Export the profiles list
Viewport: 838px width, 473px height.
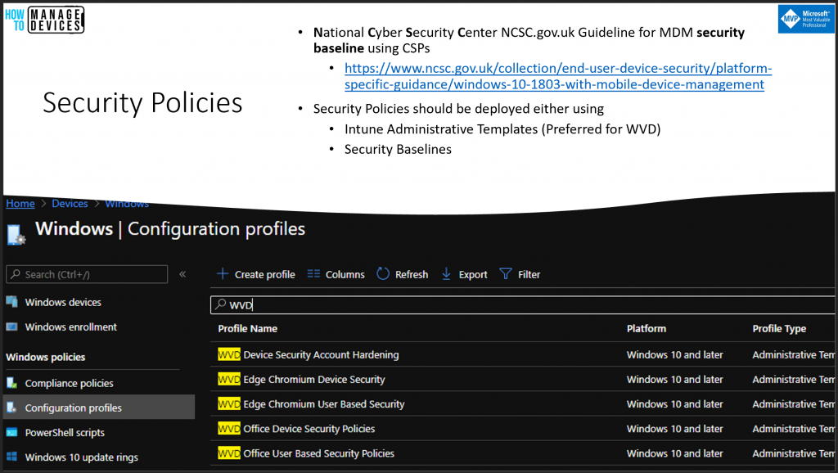[x=465, y=274]
